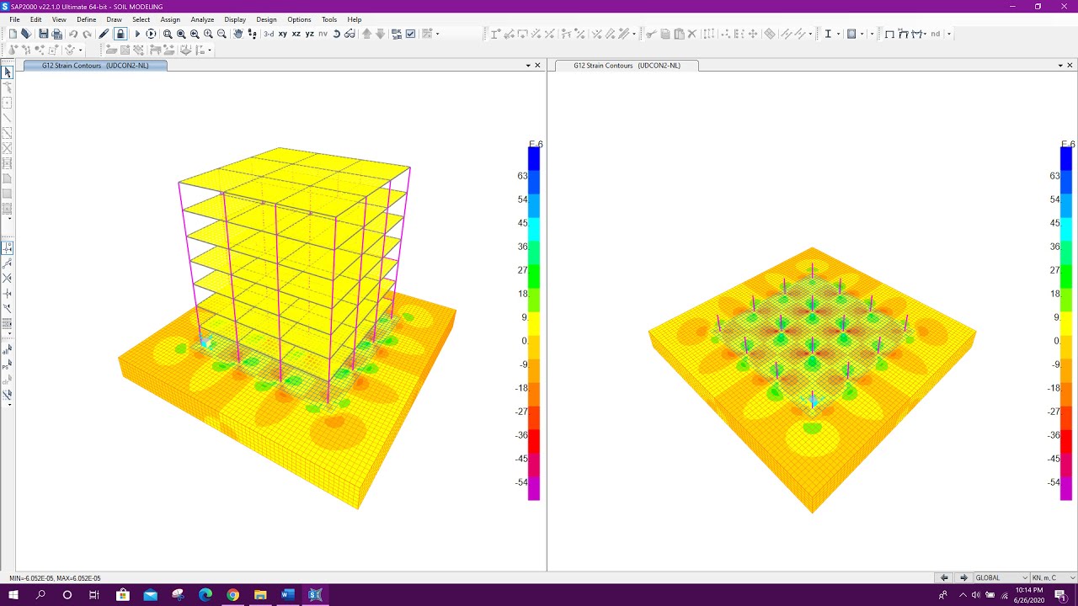
Task: Expand the left view window options caret
Action: (526, 65)
